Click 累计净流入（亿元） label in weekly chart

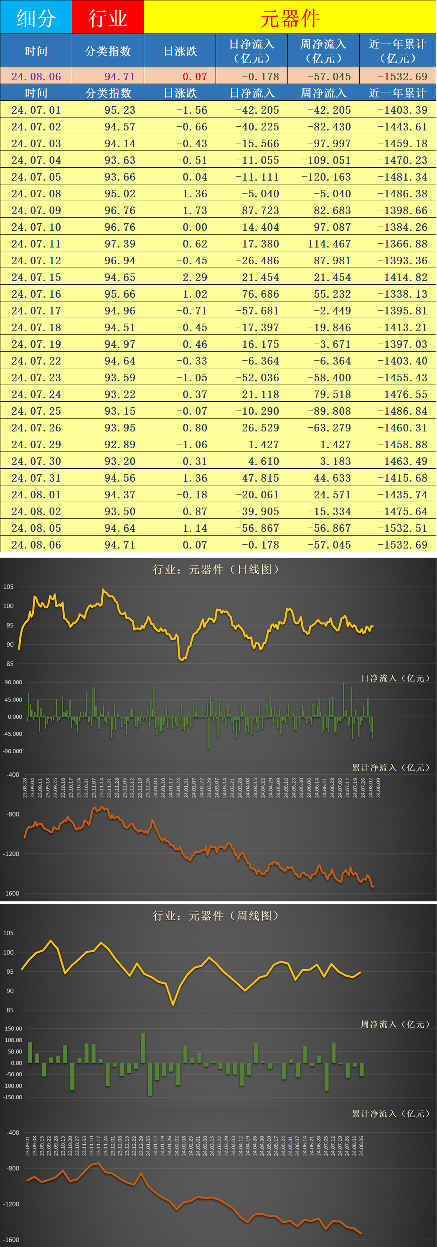[391, 1113]
